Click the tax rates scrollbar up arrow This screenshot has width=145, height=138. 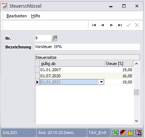pos(136,64)
